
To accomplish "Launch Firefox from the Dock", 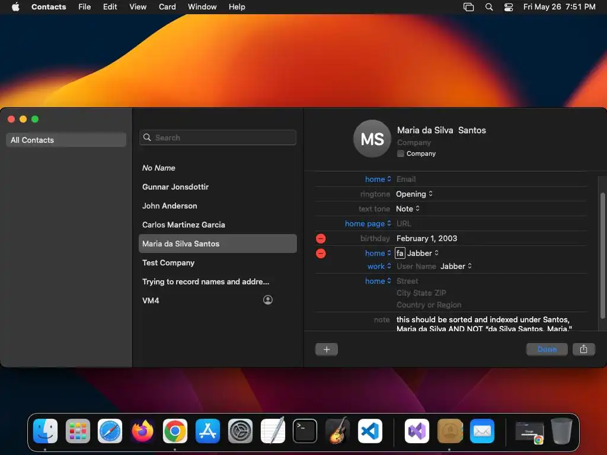I will [142, 431].
